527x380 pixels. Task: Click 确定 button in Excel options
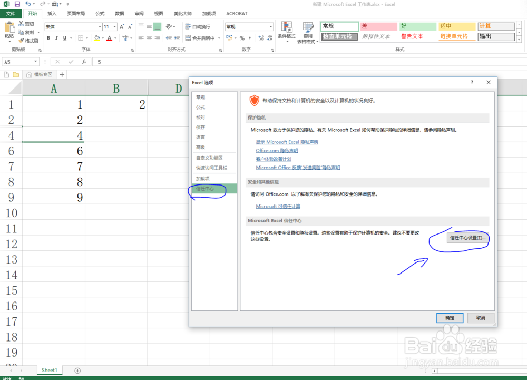tap(450, 318)
